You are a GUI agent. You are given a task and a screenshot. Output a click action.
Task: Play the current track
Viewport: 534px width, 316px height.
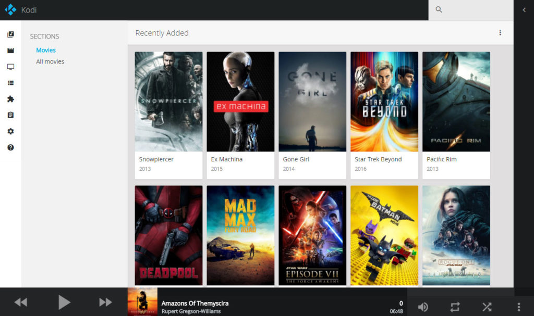[x=65, y=302]
